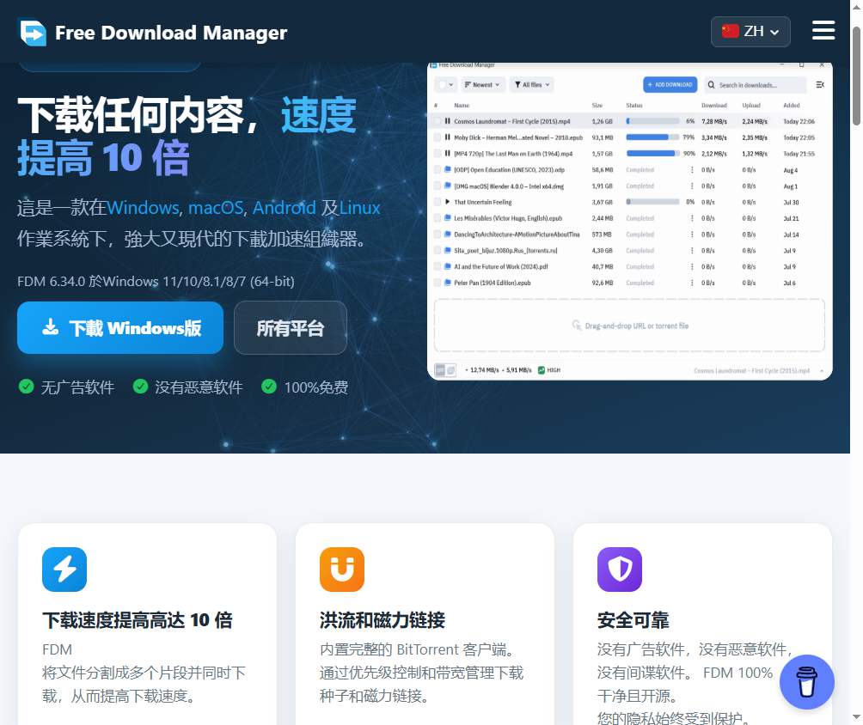The height and width of the screenshot is (725, 863).
Task: Open the ZH language selector dropdown
Action: click(750, 32)
